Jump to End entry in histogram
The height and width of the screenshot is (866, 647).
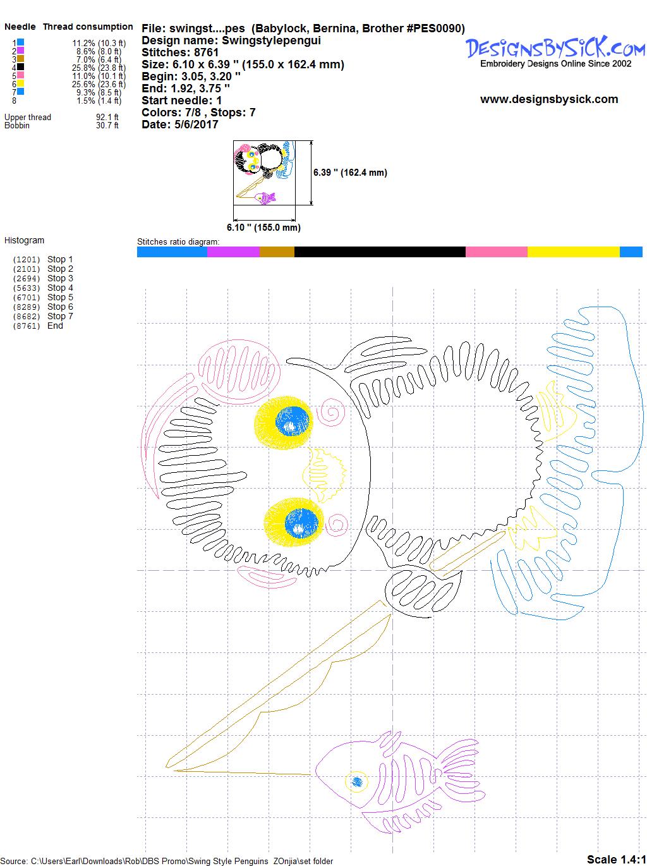[x=55, y=326]
